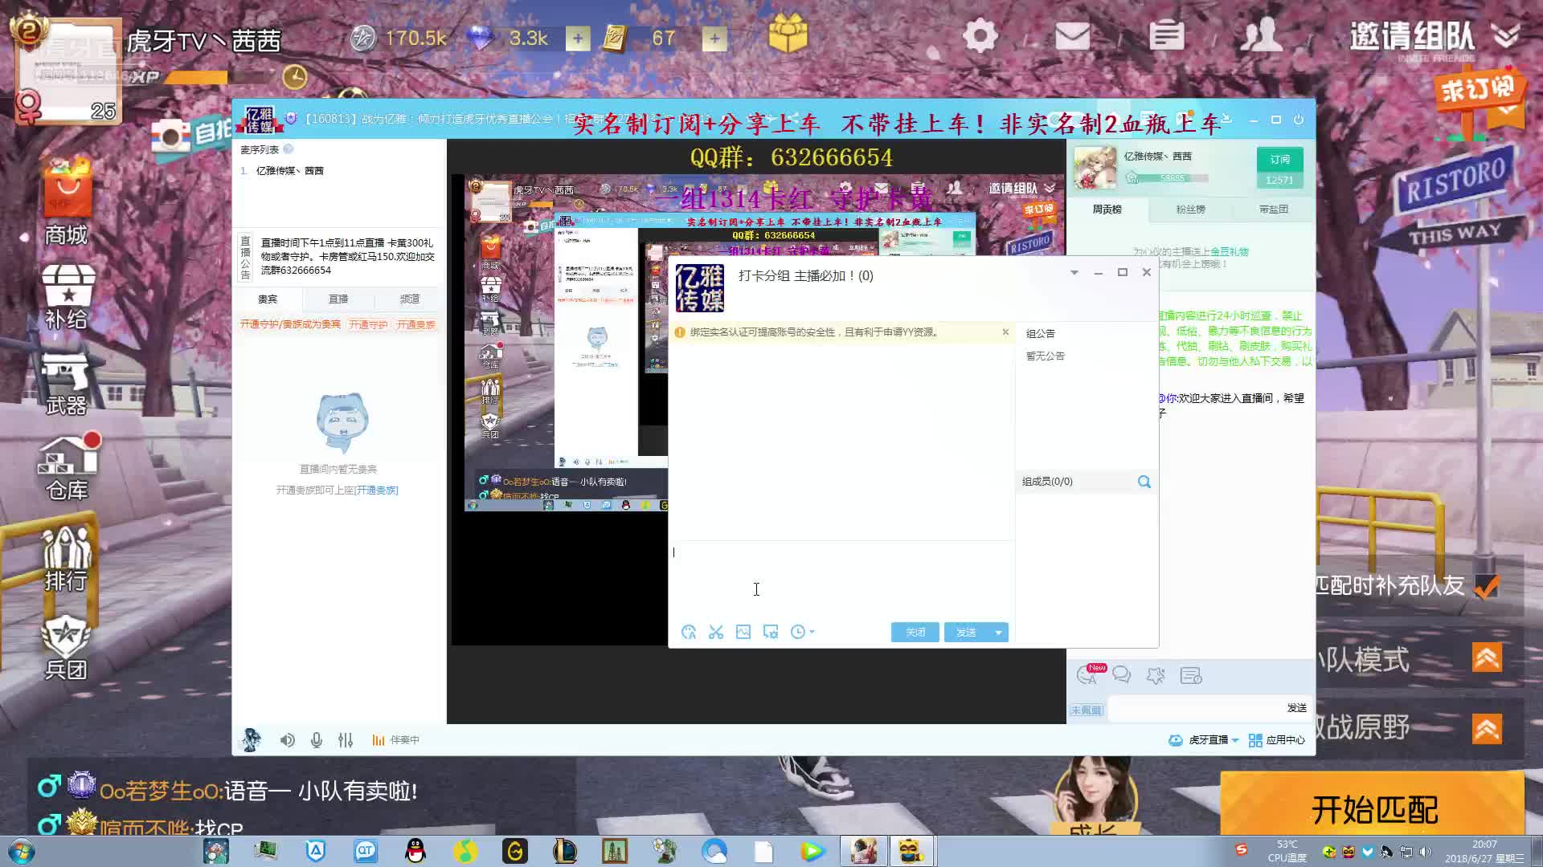Dismiss the real-name verification notice
The height and width of the screenshot is (867, 1543).
(x=1005, y=332)
